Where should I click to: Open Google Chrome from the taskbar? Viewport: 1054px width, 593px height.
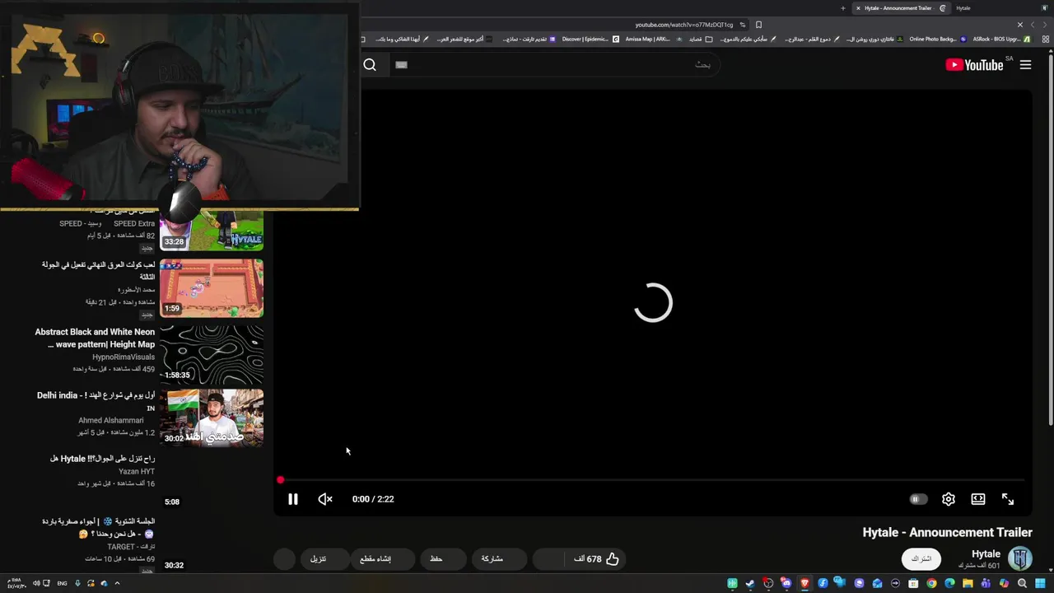click(x=931, y=583)
